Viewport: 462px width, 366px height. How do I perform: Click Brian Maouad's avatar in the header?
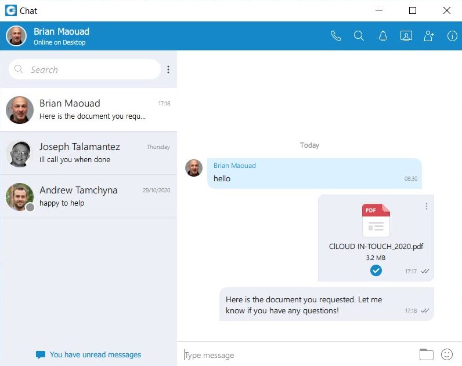click(x=16, y=36)
